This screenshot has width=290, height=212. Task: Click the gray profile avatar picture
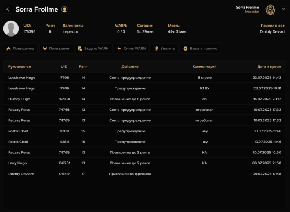(11, 28)
